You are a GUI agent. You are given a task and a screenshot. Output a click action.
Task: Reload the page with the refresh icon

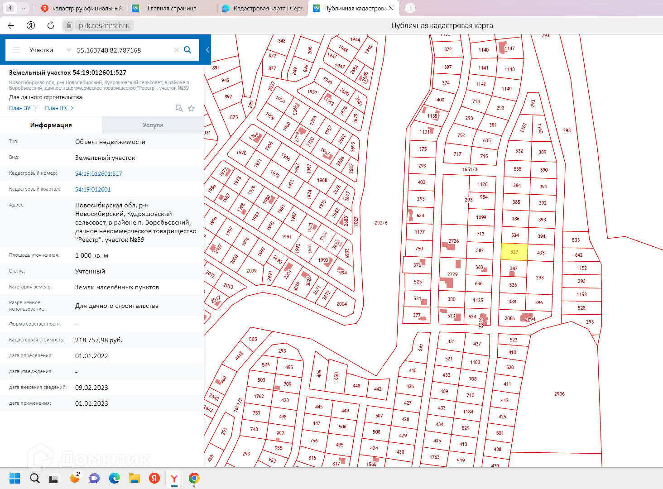[51, 25]
